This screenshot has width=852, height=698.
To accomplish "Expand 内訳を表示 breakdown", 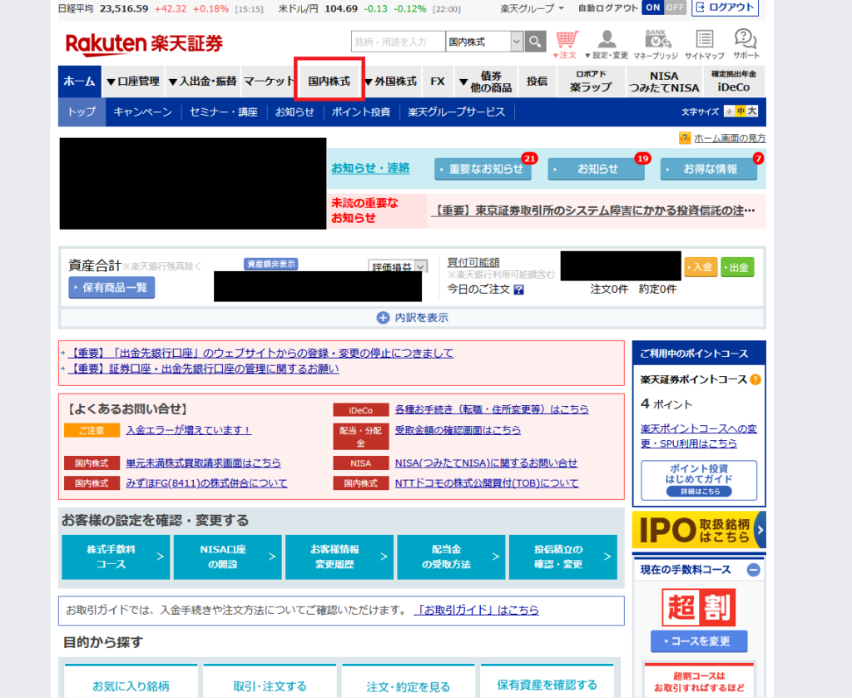I will tap(413, 318).
